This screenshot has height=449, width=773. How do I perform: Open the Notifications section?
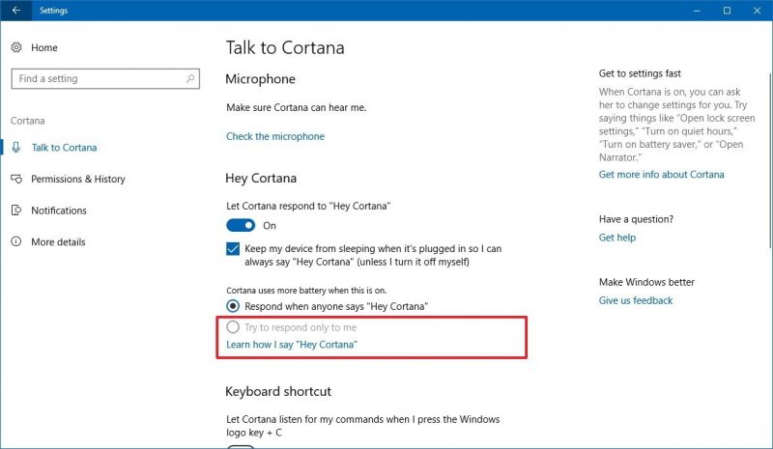tap(59, 210)
